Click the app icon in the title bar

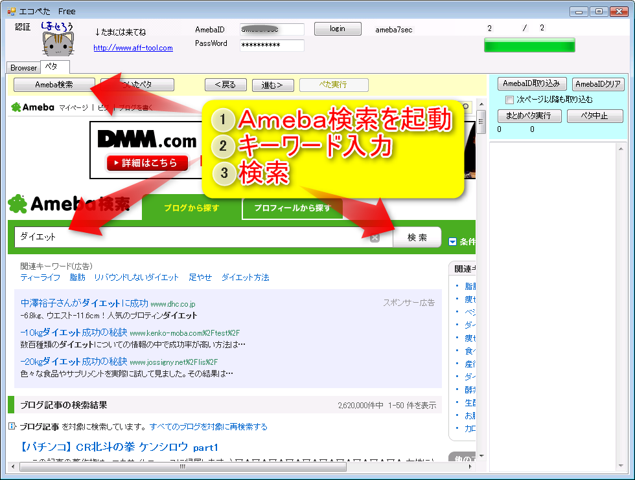11,11
